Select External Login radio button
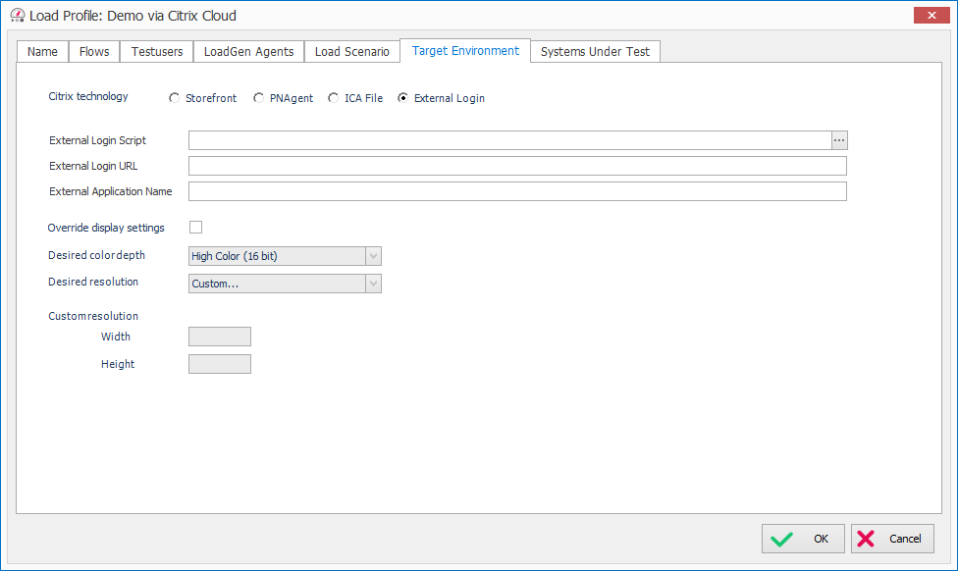Image resolution: width=958 pixels, height=571 pixels. point(402,98)
